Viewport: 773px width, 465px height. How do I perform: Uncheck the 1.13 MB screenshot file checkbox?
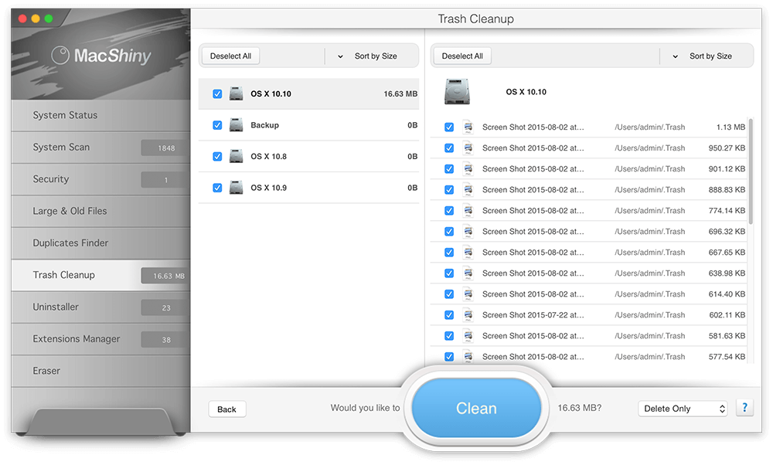tap(449, 127)
